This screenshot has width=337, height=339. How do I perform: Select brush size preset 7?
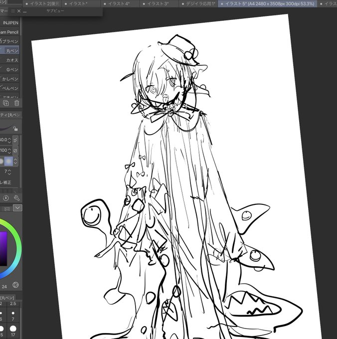(13, 315)
